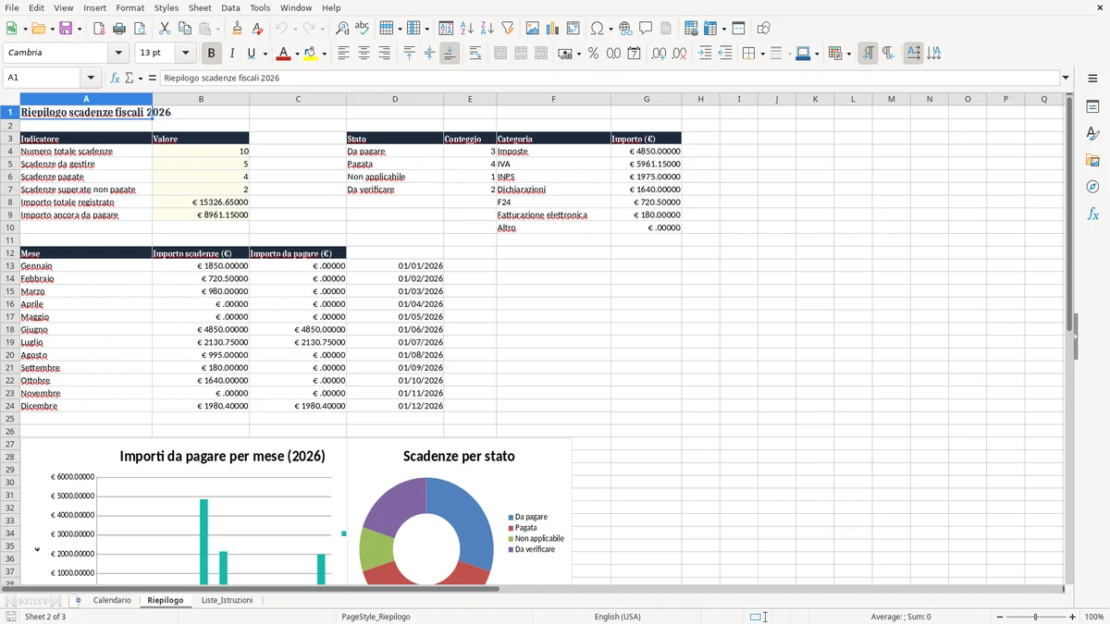This screenshot has height=624, width=1110.
Task: Switch to the Calendario sheet tab
Action: [x=112, y=600]
